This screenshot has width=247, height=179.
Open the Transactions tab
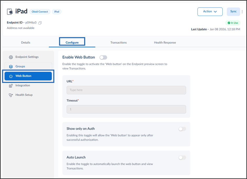click(119, 43)
